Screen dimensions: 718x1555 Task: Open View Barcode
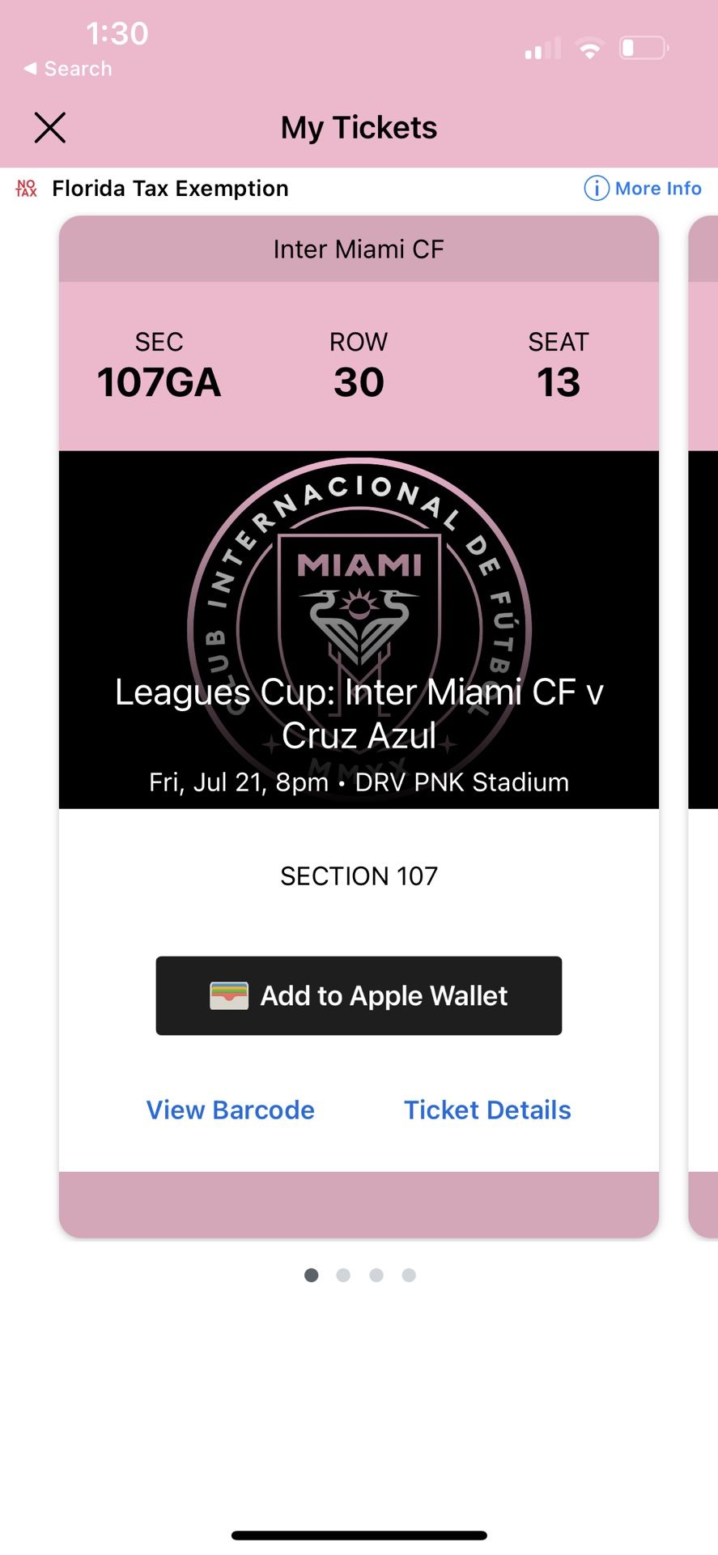point(230,1110)
